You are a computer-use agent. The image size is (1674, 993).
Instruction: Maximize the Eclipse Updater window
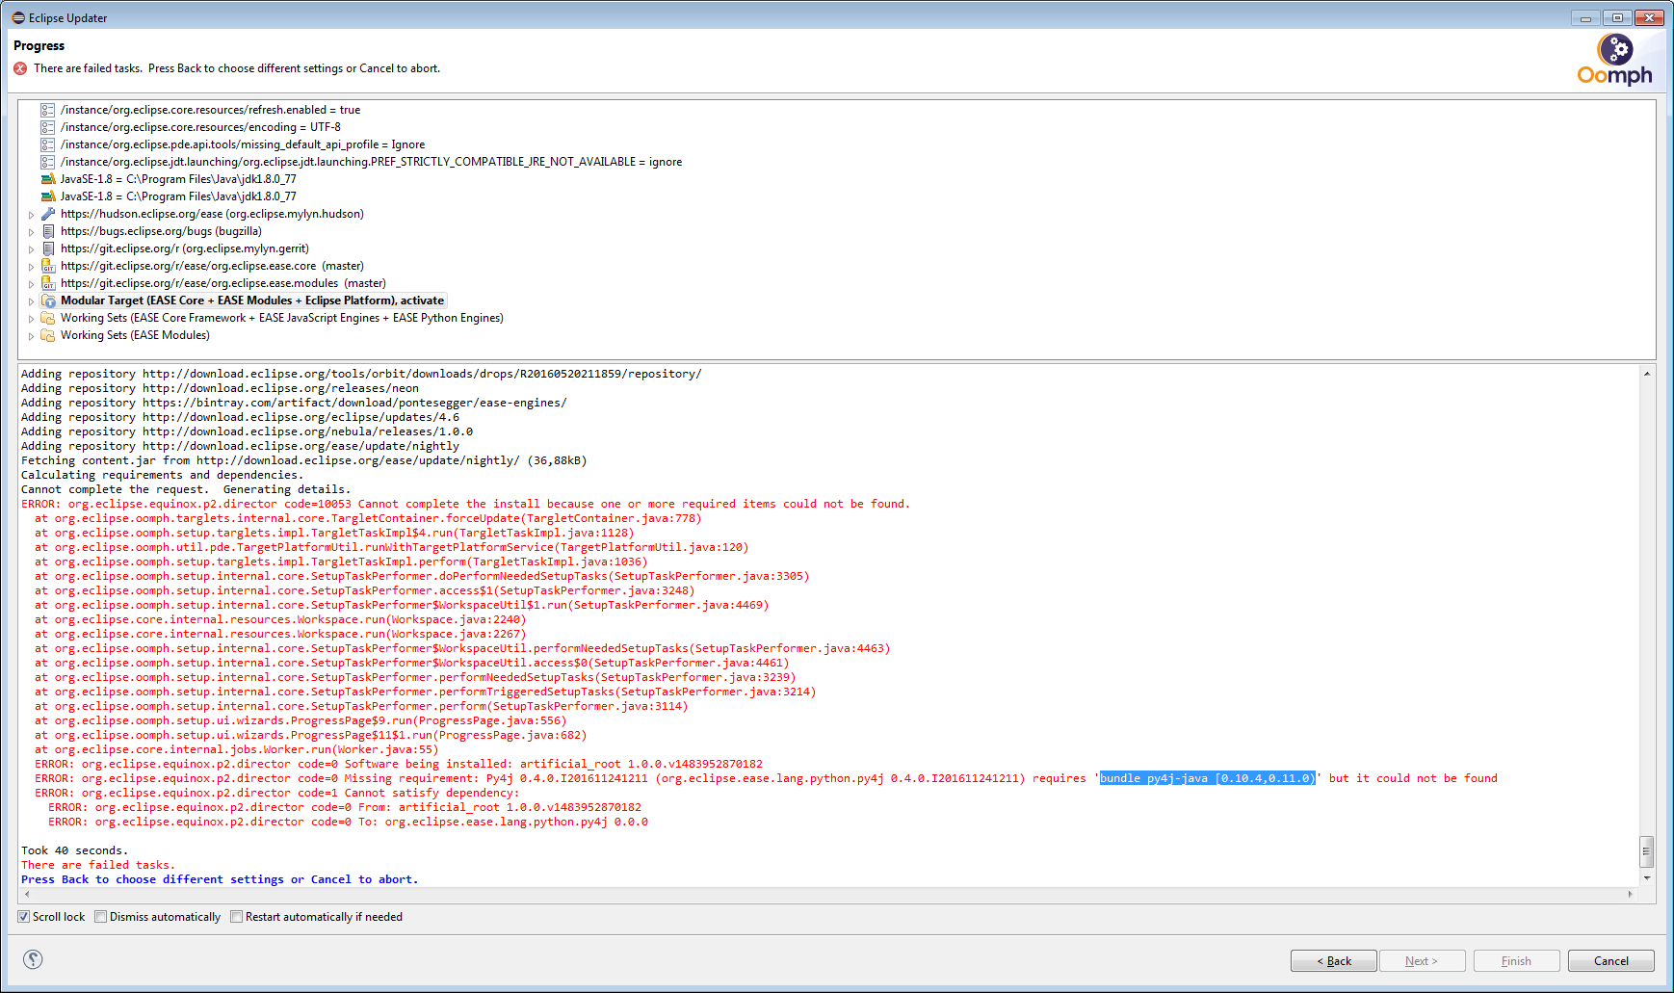pyautogui.click(x=1617, y=17)
